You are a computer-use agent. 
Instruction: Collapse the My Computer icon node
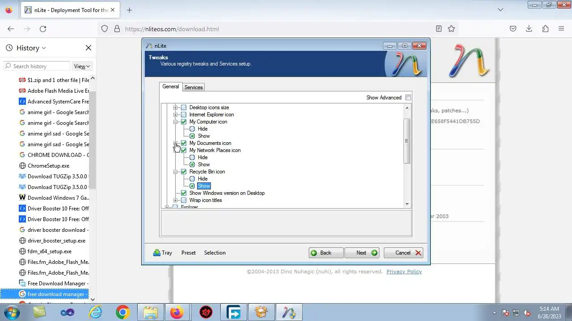point(176,122)
